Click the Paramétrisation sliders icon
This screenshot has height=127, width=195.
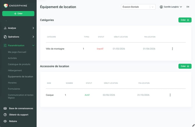click(5, 45)
